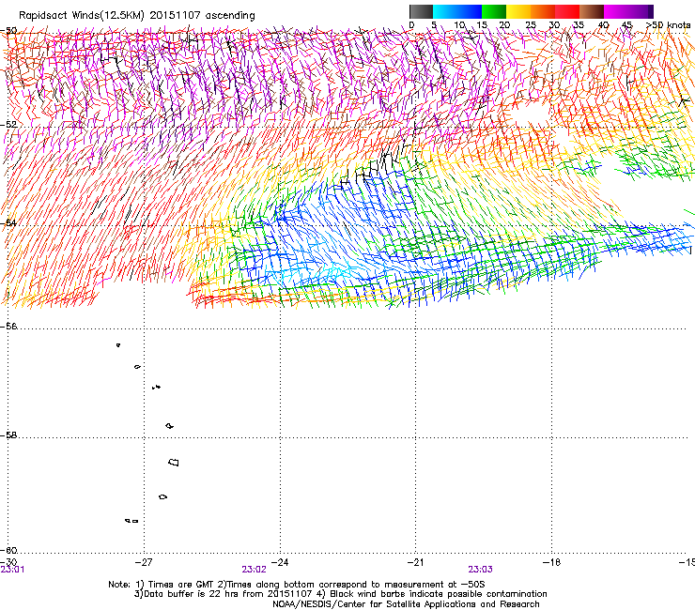Click longitude label '-21' on bottom axis
Image resolution: width=695 pixels, height=610 pixels.
tap(415, 562)
